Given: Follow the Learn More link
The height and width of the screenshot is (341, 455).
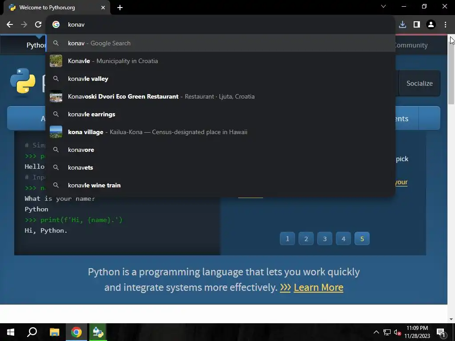Looking at the screenshot, I should click(318, 287).
